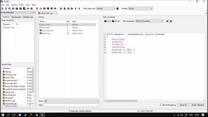Close all archives with double red X icon

[32, 8]
